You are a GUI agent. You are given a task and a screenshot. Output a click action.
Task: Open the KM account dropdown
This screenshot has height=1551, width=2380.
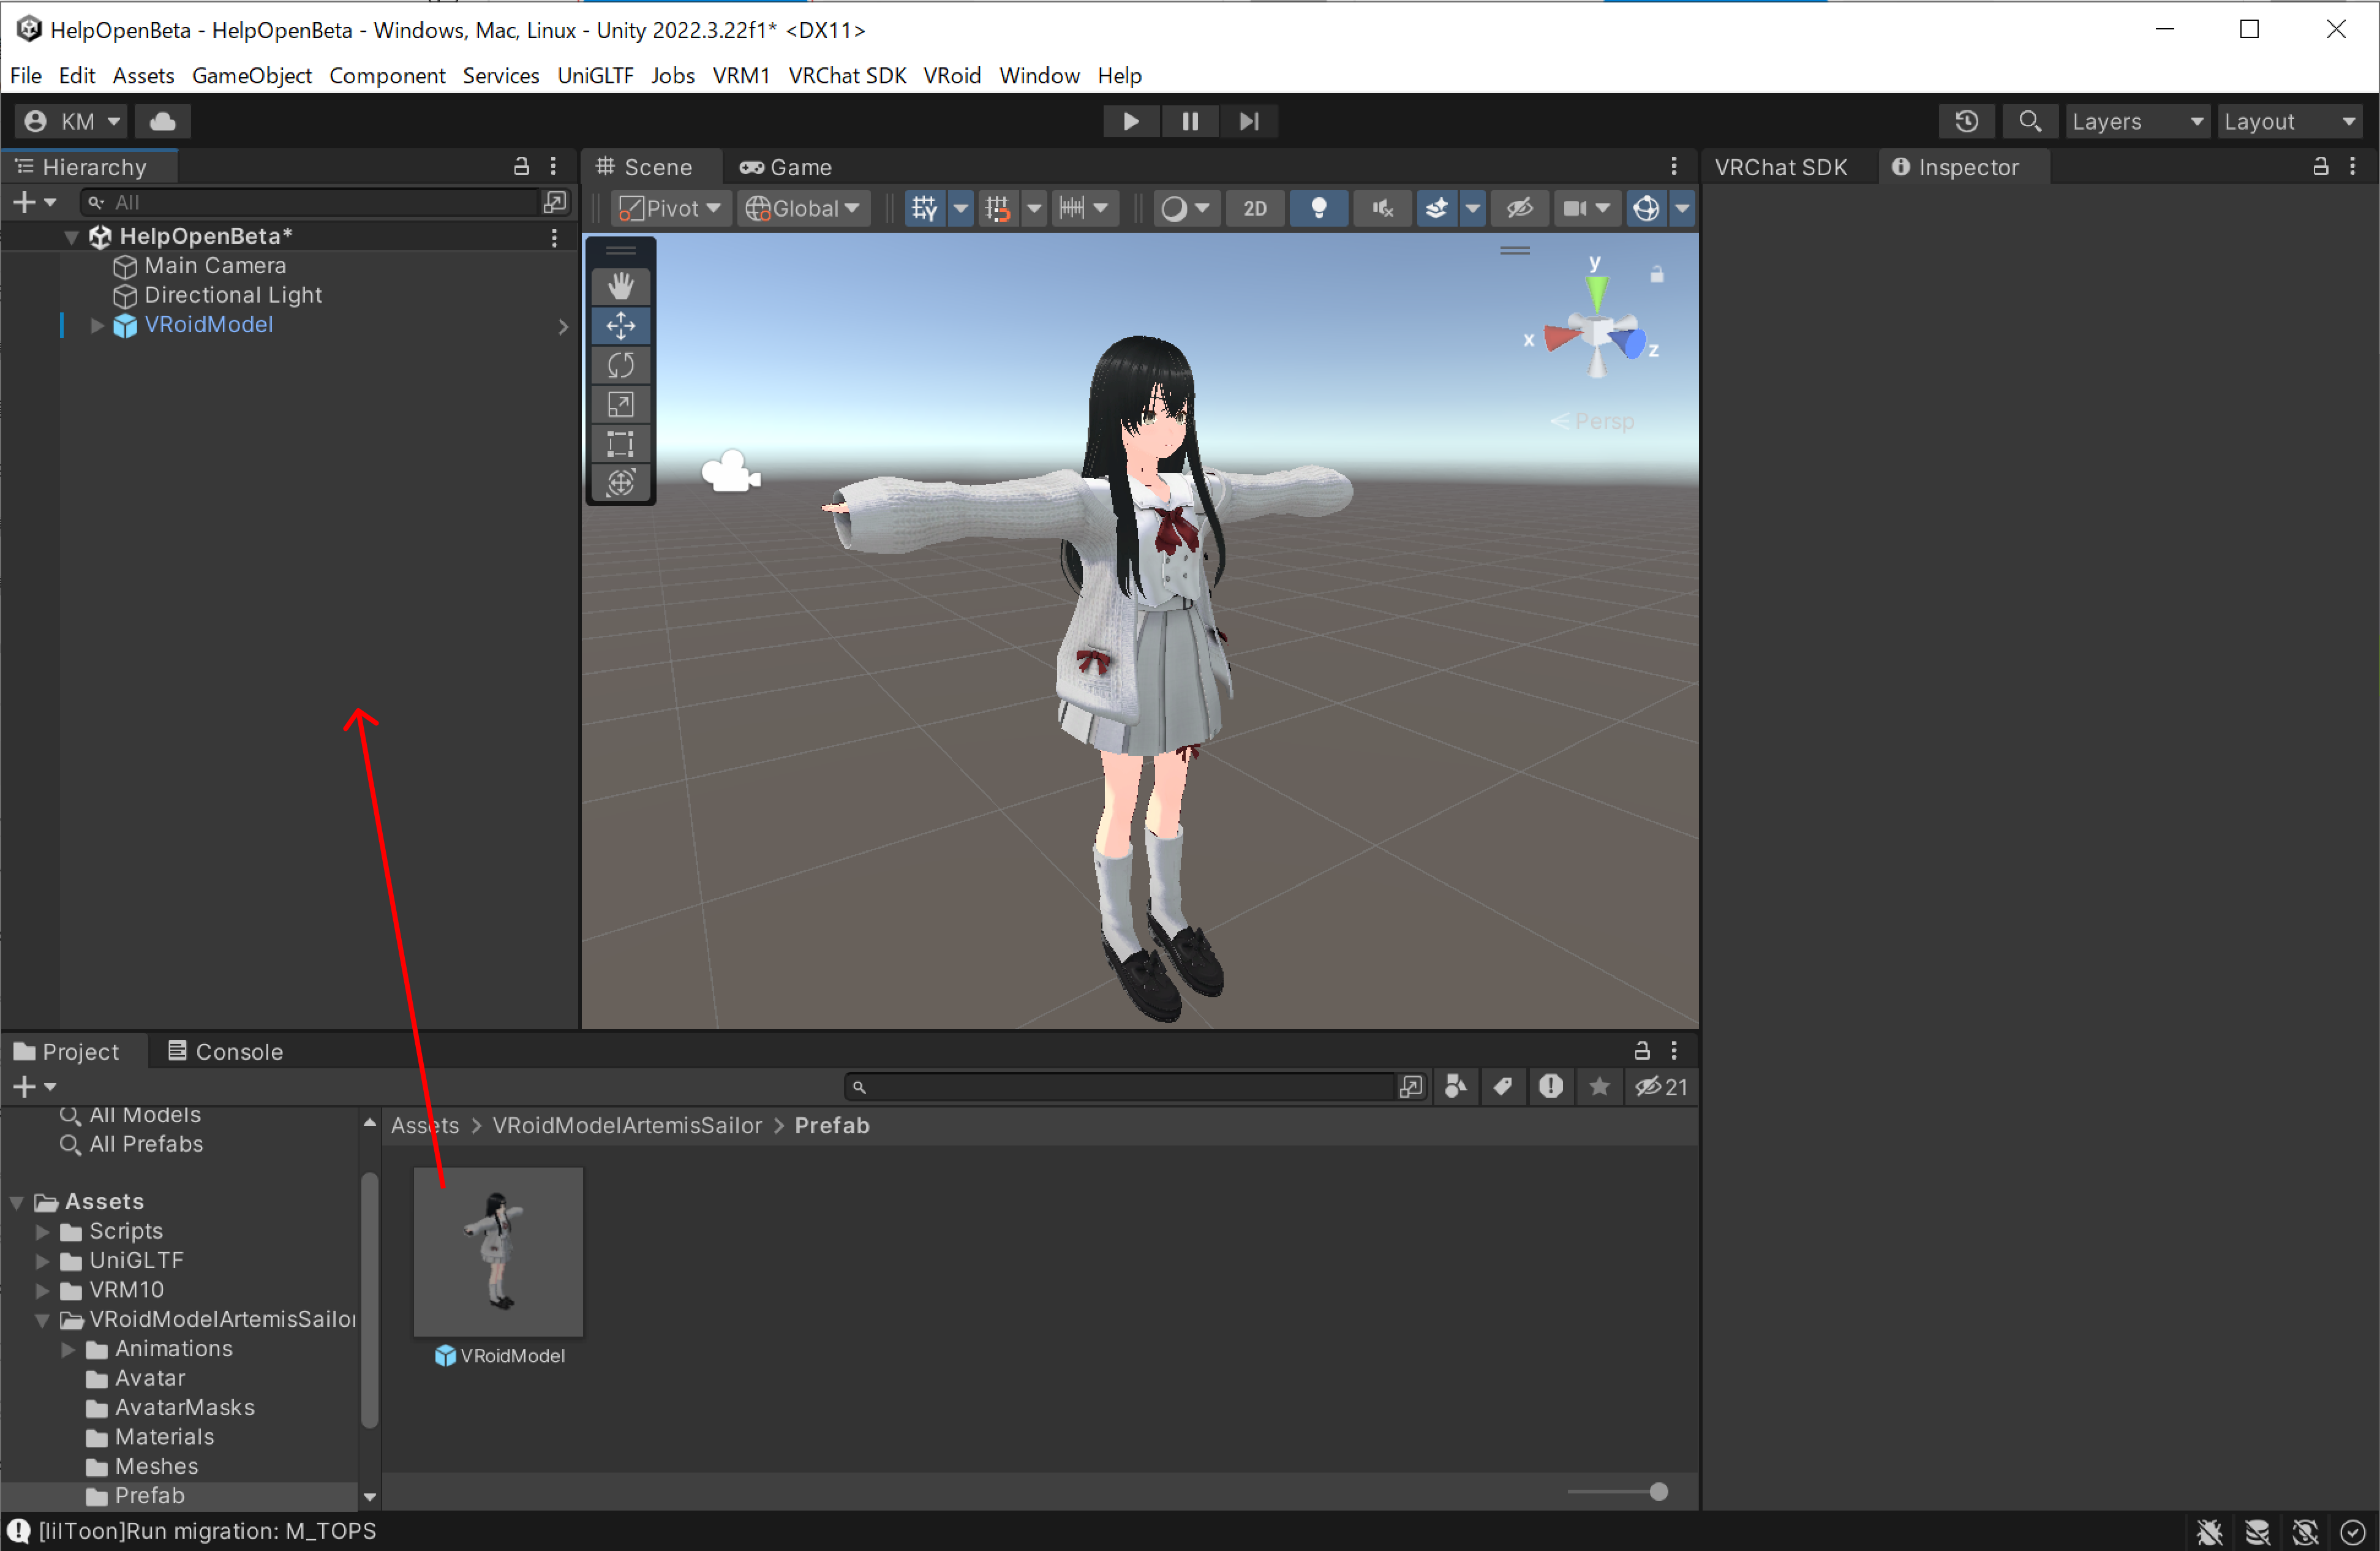[x=71, y=121]
